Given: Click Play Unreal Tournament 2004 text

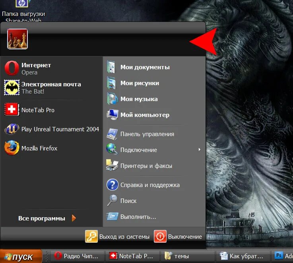Looking at the screenshot, I should pyautogui.click(x=60, y=129).
